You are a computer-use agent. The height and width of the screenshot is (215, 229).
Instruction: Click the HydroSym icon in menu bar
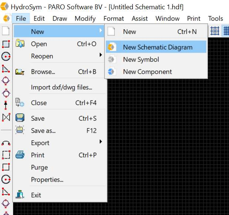coord(6,18)
